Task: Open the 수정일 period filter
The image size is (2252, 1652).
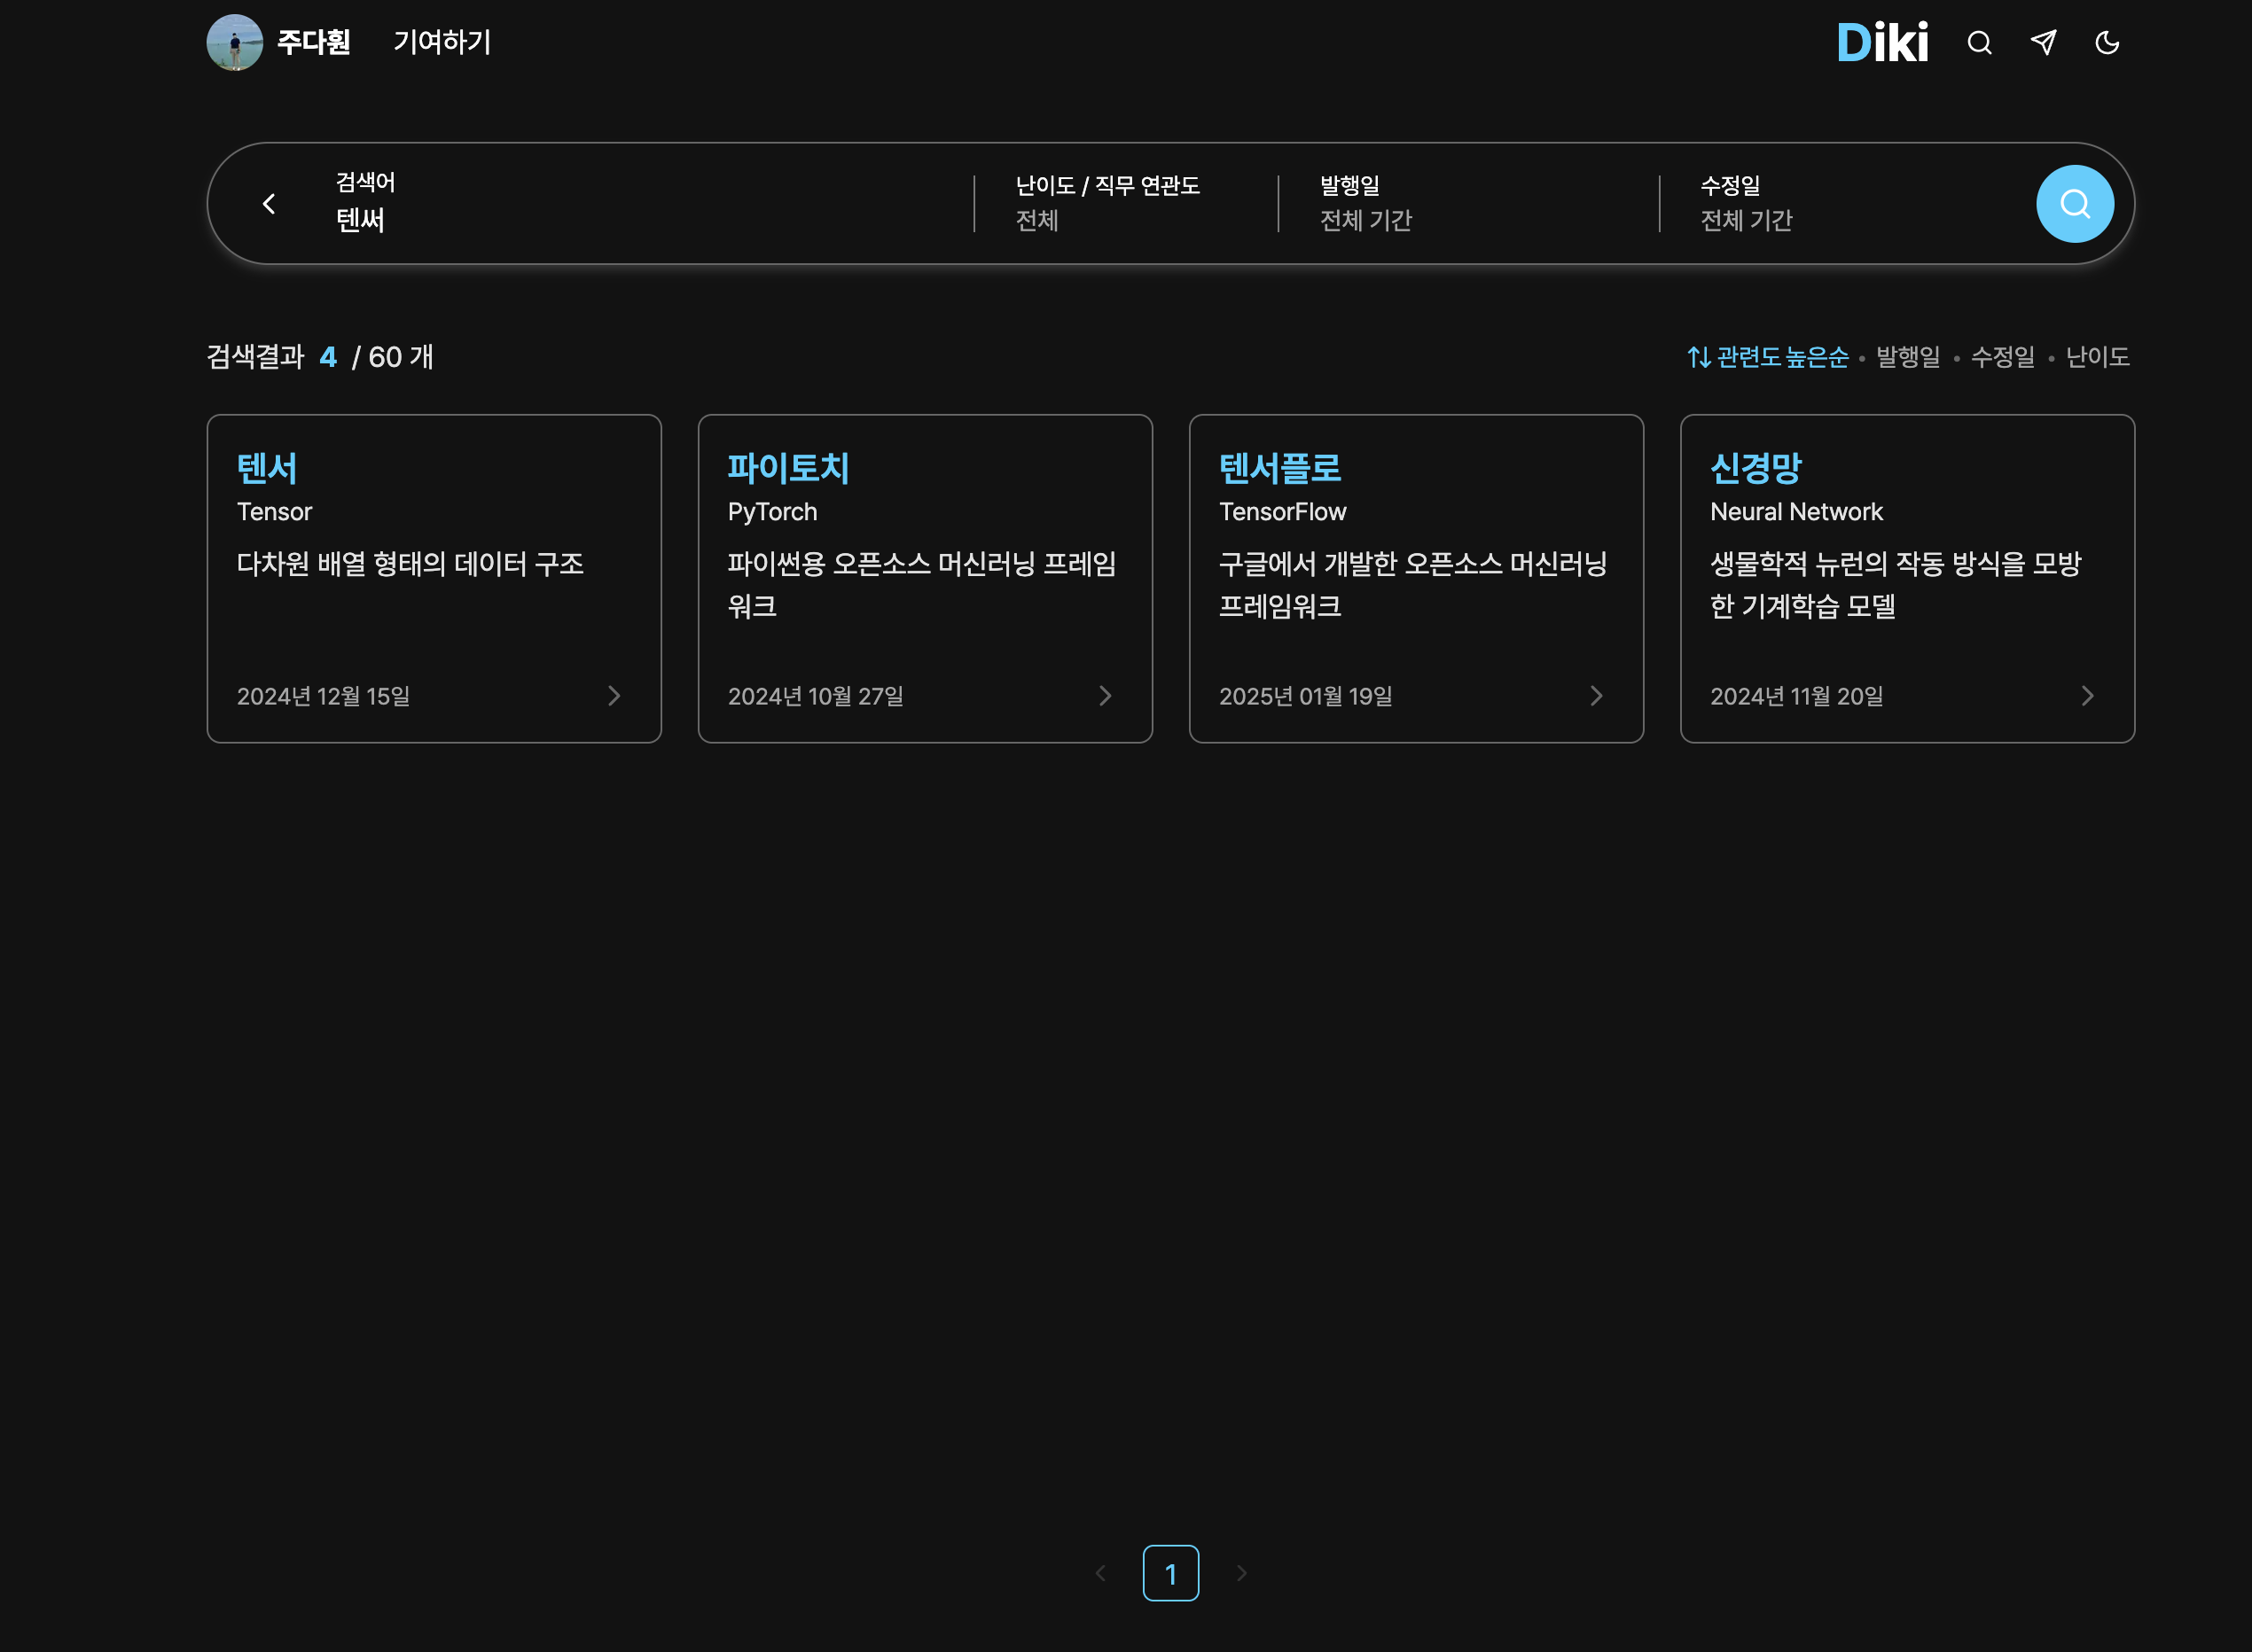Action: (1747, 203)
